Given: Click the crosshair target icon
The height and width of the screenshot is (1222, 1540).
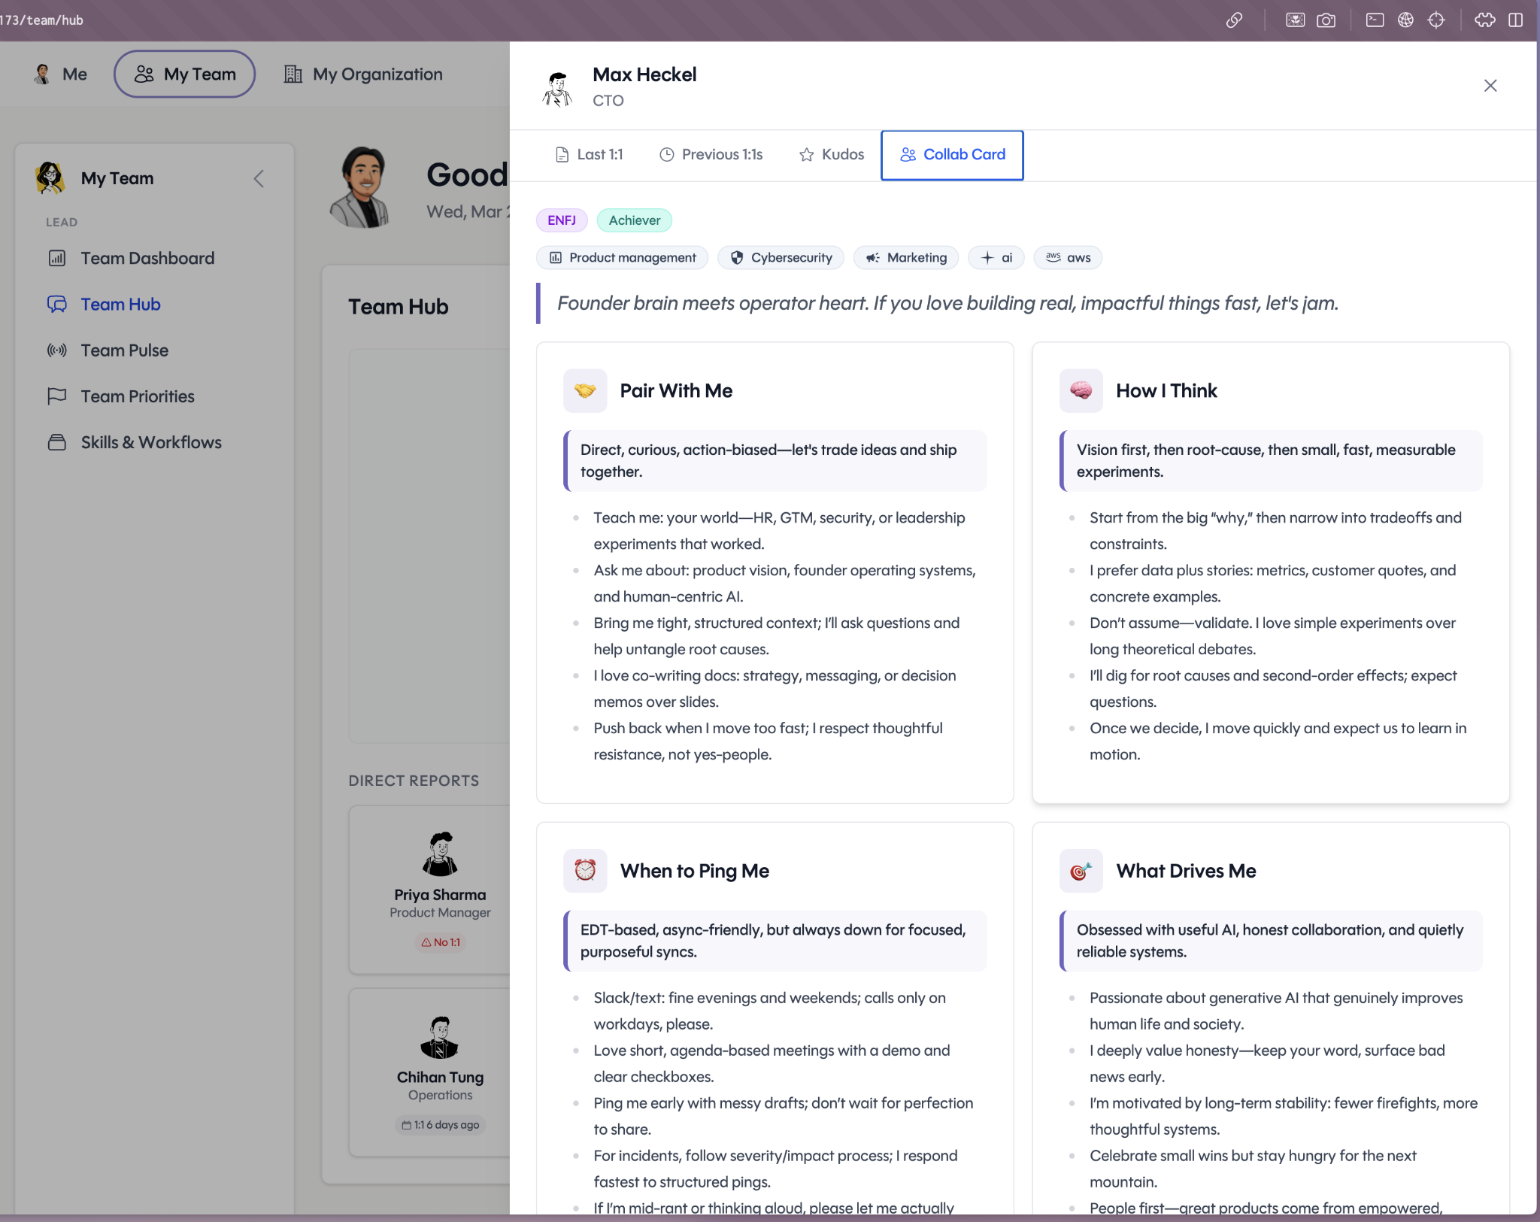Looking at the screenshot, I should click(x=1436, y=20).
